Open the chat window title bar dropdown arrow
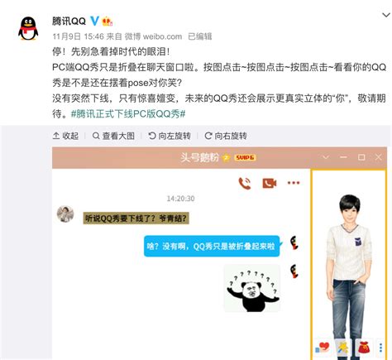This screenshot has height=360, width=392. 326,157
